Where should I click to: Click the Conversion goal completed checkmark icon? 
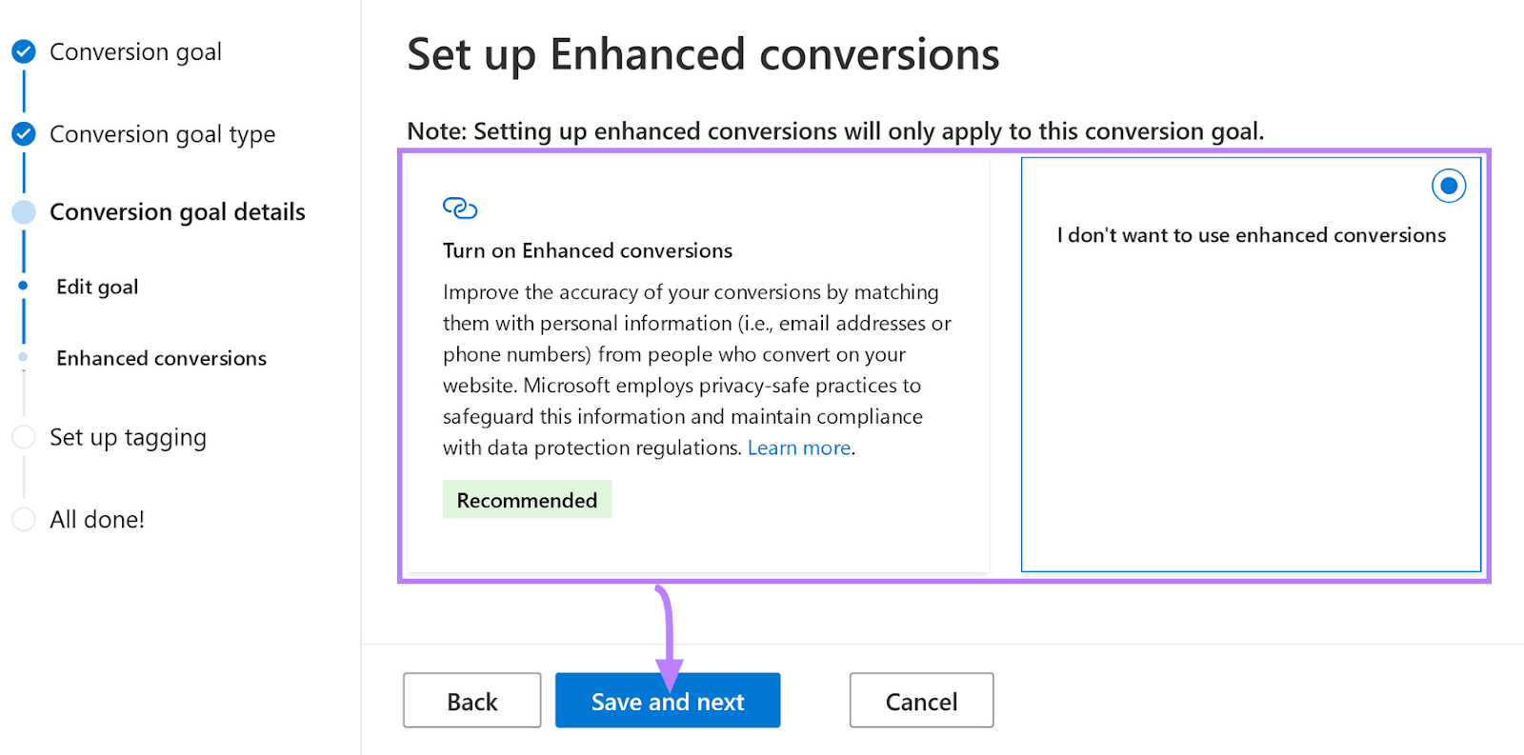[24, 51]
